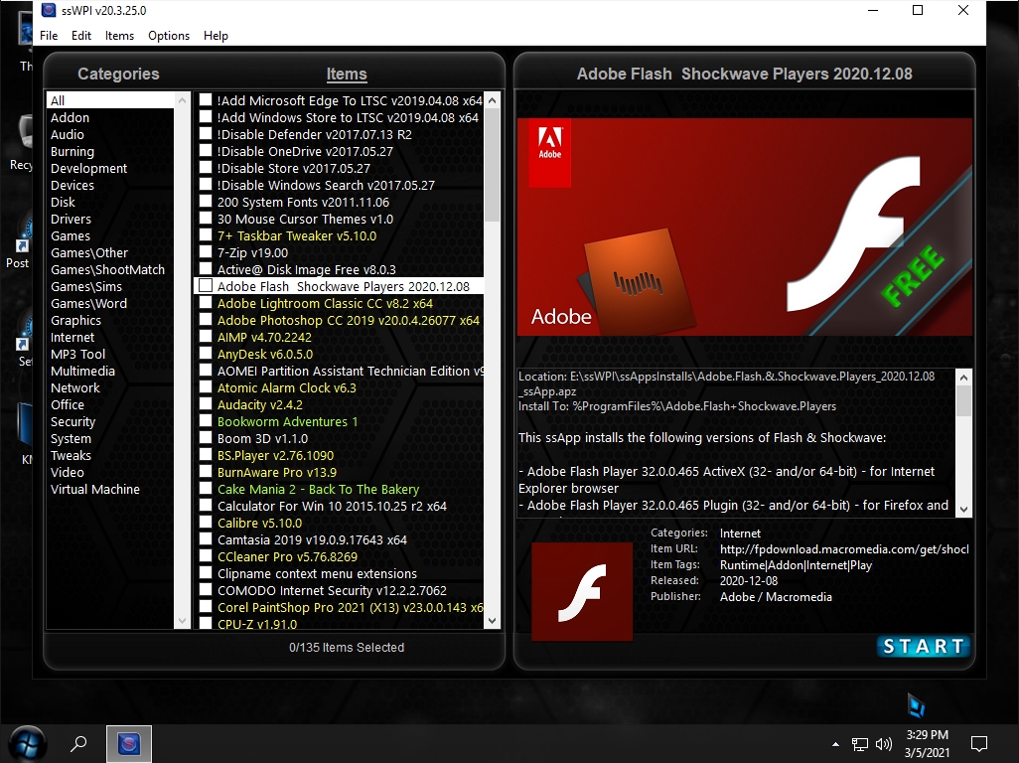Click description scroll-up arrow
The height and width of the screenshot is (763, 1019).
pyautogui.click(x=963, y=378)
